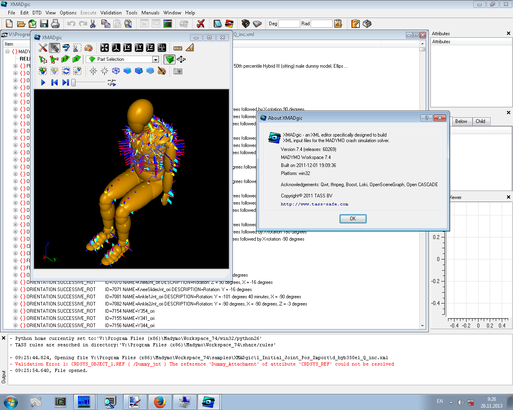Image resolution: width=513 pixels, height=410 pixels.
Task: Close the Attributes panel with its X
Action: click(x=509, y=34)
